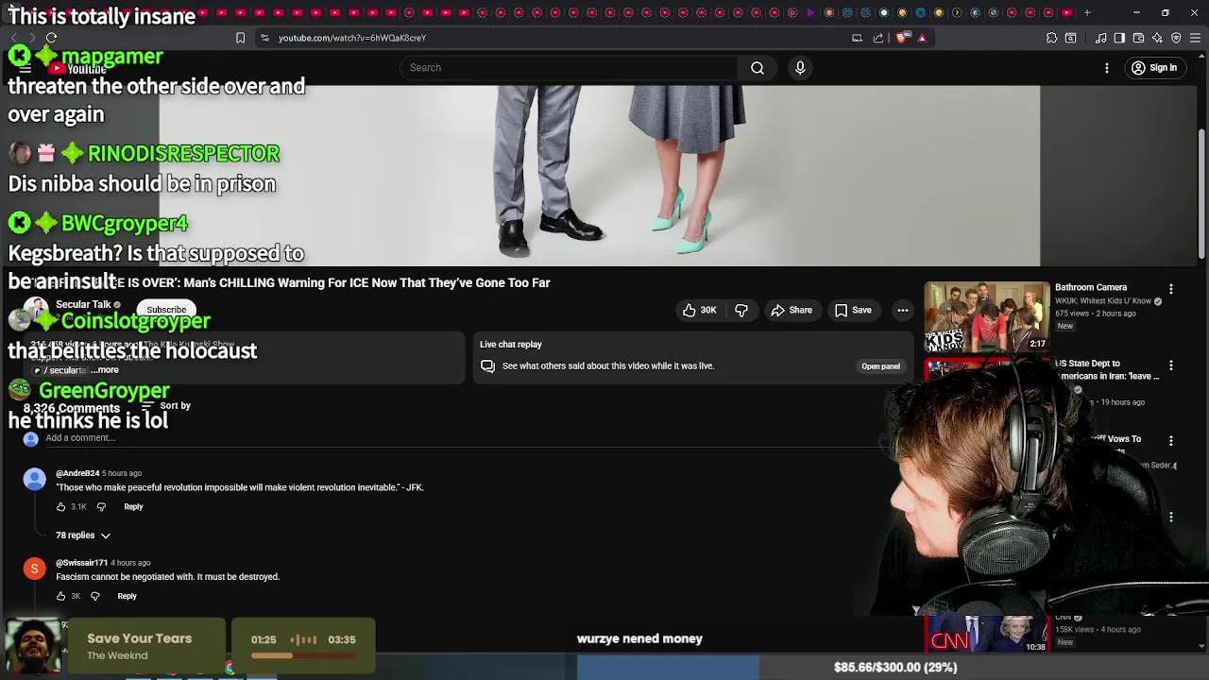Reply to the @AndreB24 comment
The image size is (1209, 680).
(x=133, y=507)
